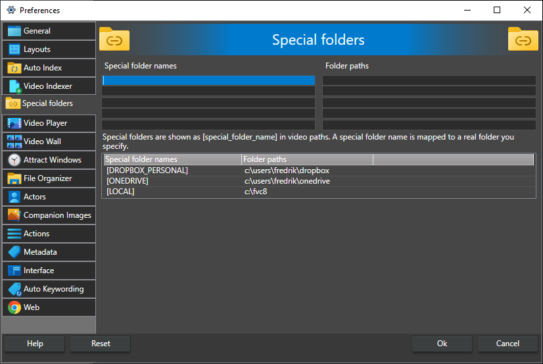
Task: Select the Auto Keywording tag icon
Action: pos(14,289)
